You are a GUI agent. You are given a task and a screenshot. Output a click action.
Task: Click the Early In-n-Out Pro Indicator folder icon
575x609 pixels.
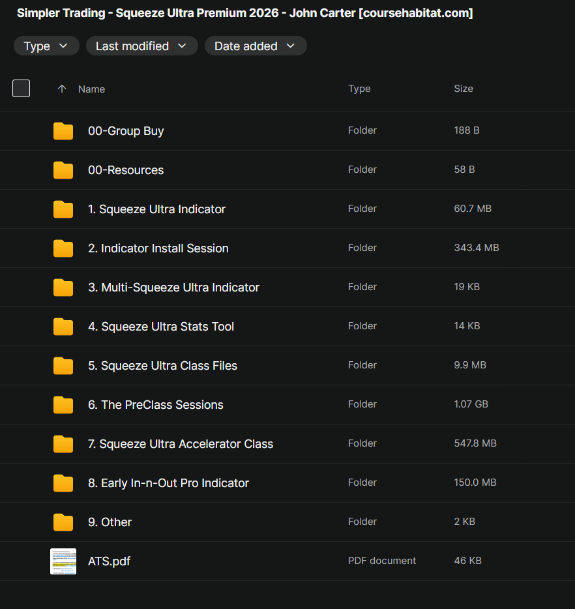63,483
